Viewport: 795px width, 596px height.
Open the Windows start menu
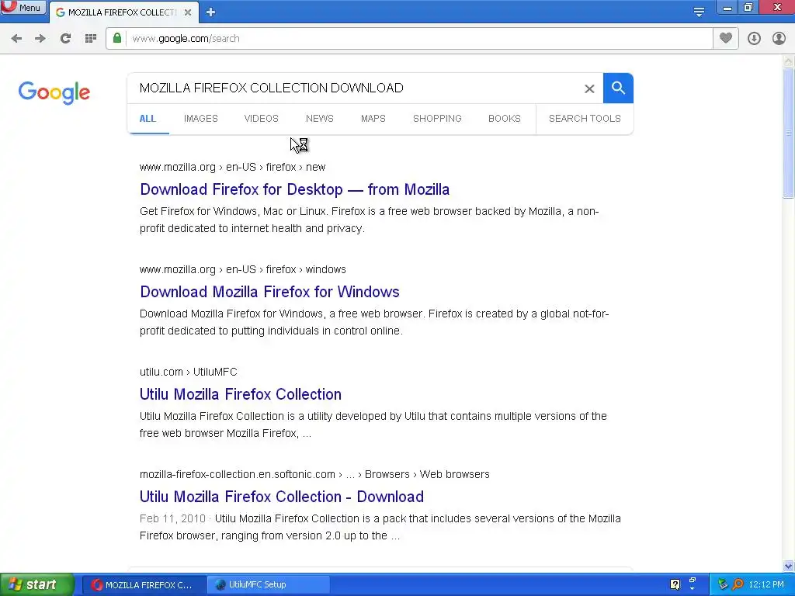pos(37,584)
